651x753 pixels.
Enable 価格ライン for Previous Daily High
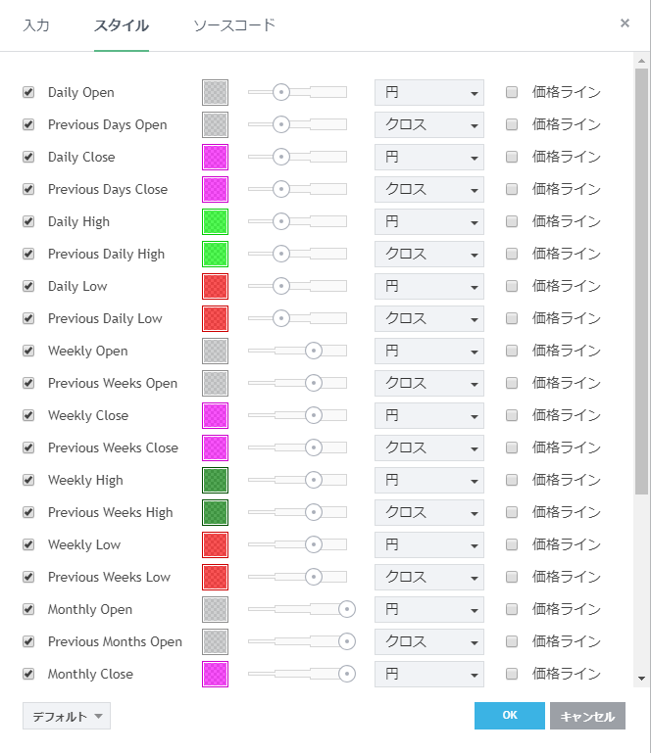coord(512,254)
